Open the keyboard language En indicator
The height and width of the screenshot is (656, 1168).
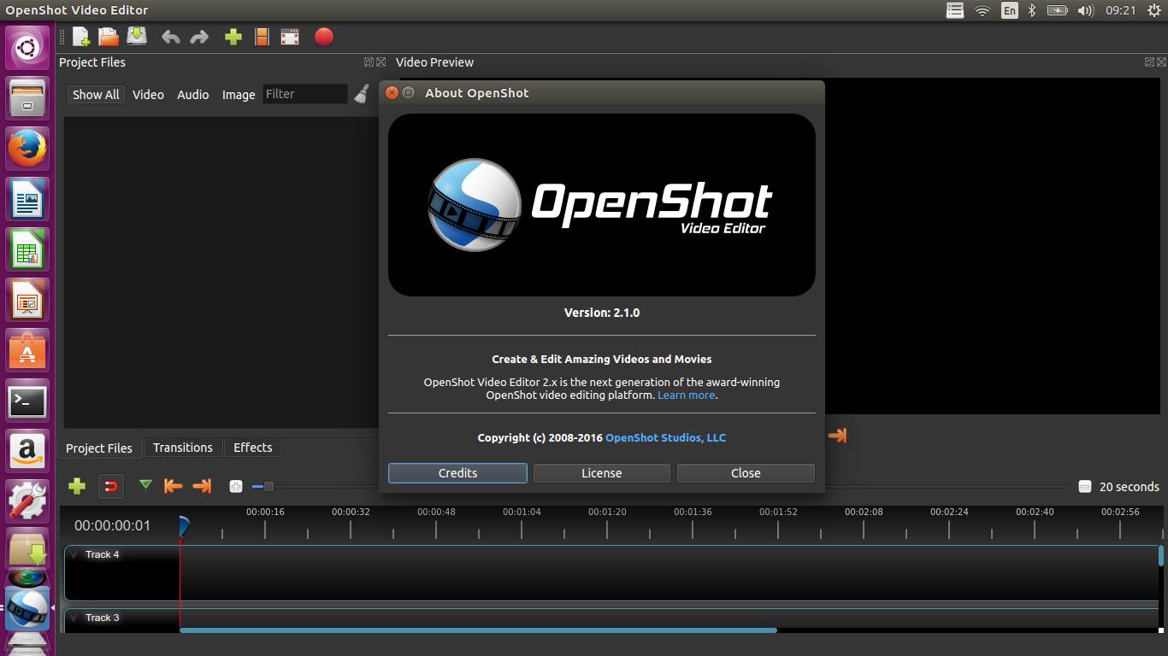(x=1010, y=10)
